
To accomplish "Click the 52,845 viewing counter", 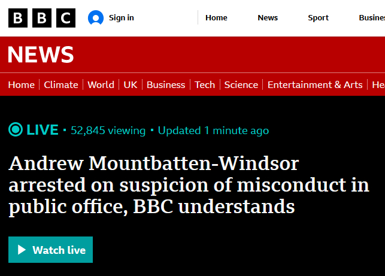I will (108, 131).
